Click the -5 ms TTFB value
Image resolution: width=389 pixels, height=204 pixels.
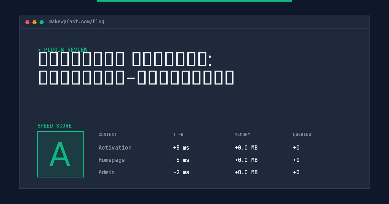(181, 160)
